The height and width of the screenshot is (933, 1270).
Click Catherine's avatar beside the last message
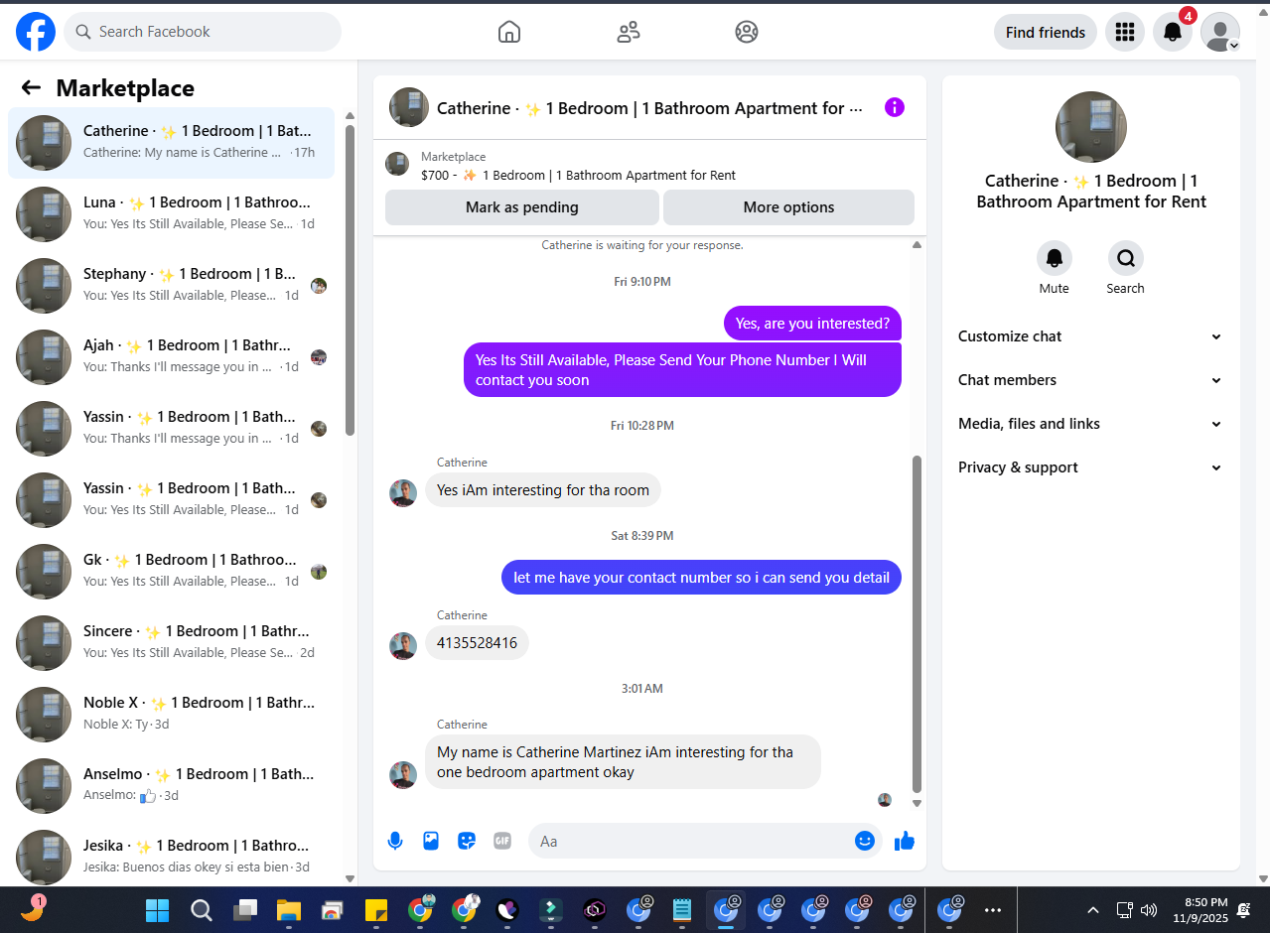click(x=403, y=775)
